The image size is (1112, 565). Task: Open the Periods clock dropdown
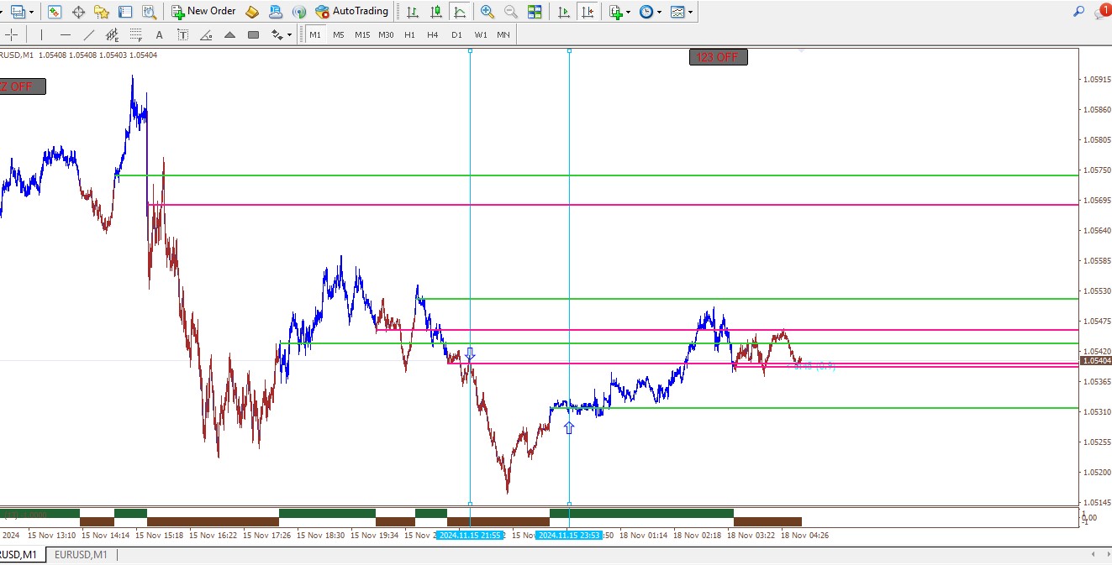tap(650, 12)
